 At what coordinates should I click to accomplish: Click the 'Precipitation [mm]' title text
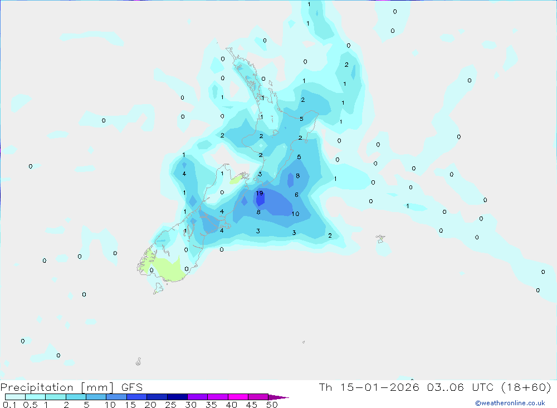click(x=57, y=387)
